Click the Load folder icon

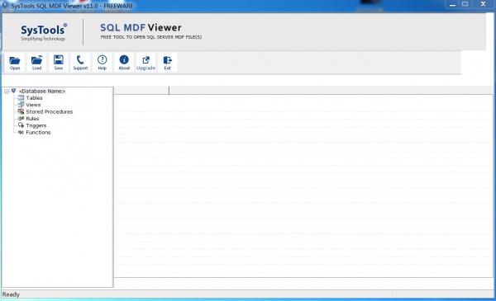point(36,62)
